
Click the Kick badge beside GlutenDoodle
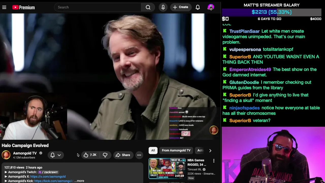click(x=225, y=82)
